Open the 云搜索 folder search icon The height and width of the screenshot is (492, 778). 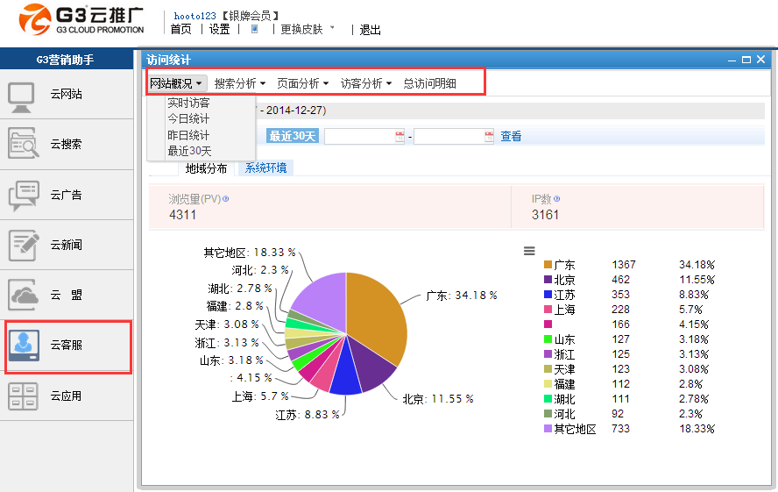(x=24, y=143)
